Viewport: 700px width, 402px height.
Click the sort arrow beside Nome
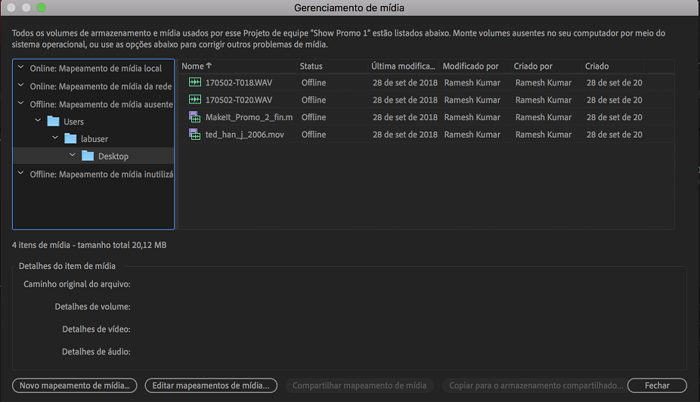click(x=209, y=66)
